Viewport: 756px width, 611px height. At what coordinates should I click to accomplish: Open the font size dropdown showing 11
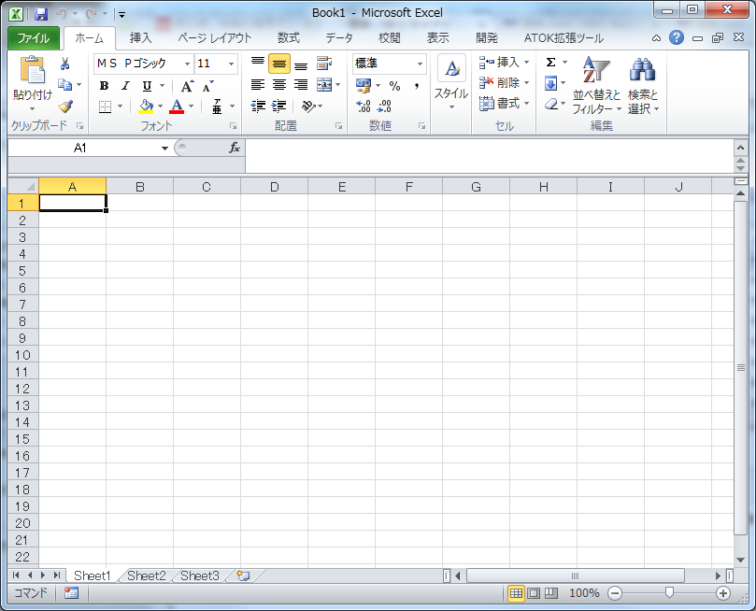[x=231, y=64]
